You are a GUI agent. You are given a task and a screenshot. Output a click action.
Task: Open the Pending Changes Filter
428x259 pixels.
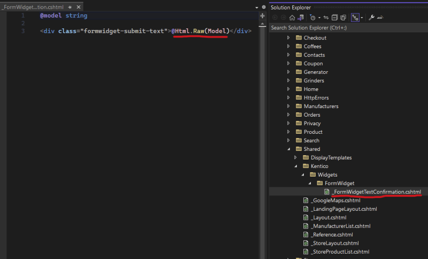point(313,18)
